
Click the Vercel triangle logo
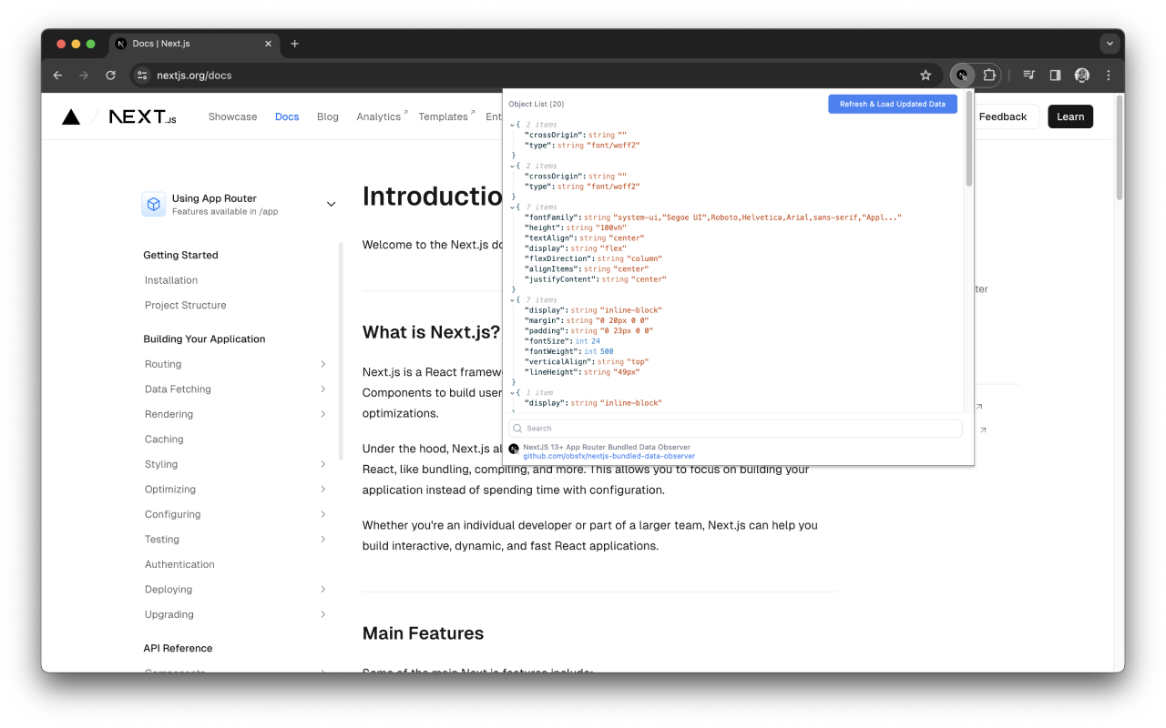pyautogui.click(x=71, y=116)
